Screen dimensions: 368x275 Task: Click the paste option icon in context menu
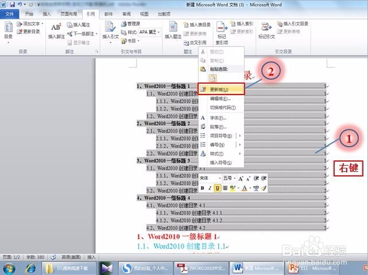pyautogui.click(x=212, y=78)
